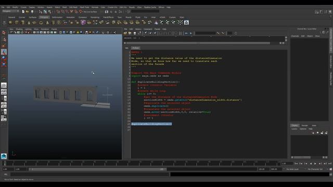Click the open scene icon
Screen dimensions: 333x187
tap(28, 11)
